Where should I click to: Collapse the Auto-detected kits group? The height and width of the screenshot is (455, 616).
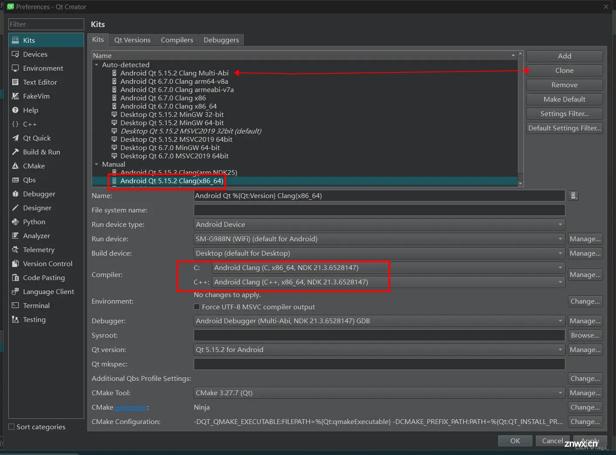click(x=96, y=65)
